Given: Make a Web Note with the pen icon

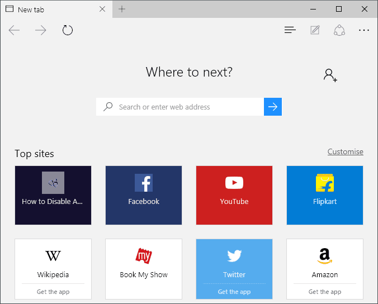Looking at the screenshot, I should [x=315, y=30].
